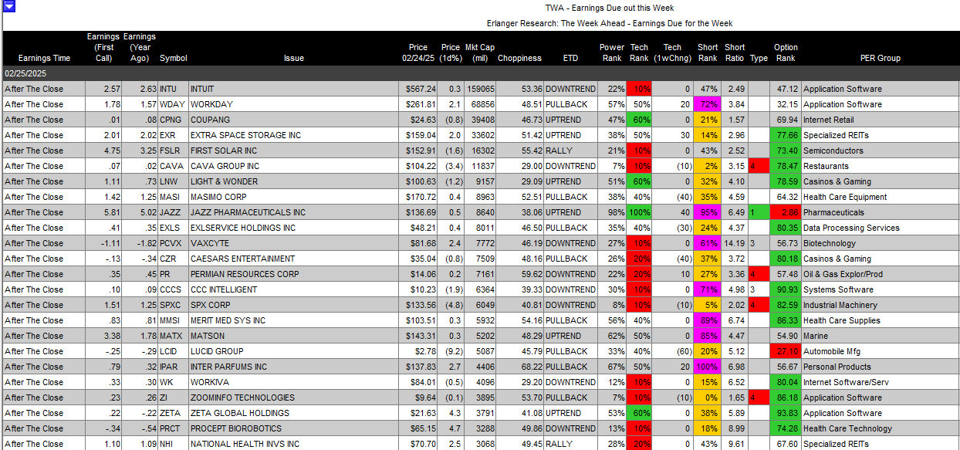Open the blue dropdown arrow menu icon
The width and height of the screenshot is (960, 450).
10,5
